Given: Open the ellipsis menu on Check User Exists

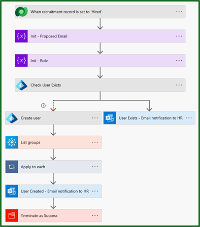Looking at the screenshot, I should click(x=179, y=85).
